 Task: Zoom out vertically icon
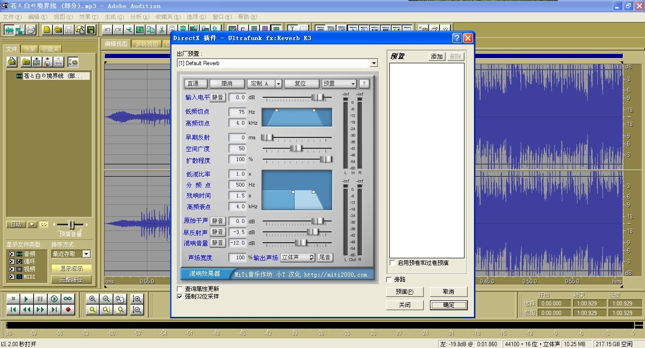137,310
